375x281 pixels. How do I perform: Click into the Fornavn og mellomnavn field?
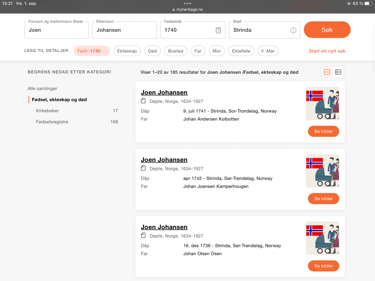pos(56,30)
